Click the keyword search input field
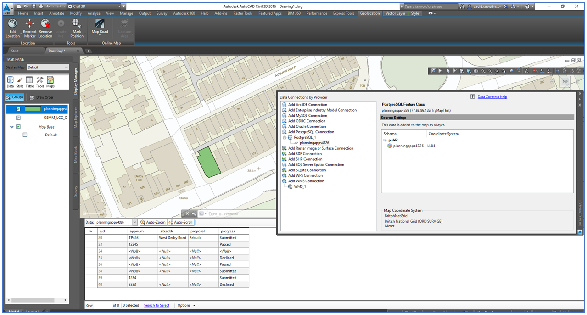 coord(430,6)
